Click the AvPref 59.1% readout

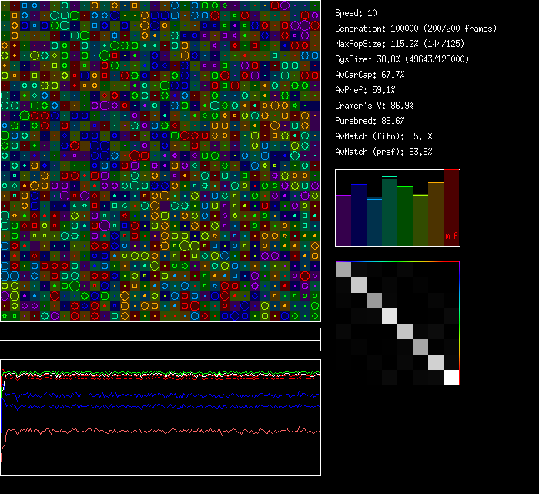click(x=366, y=90)
